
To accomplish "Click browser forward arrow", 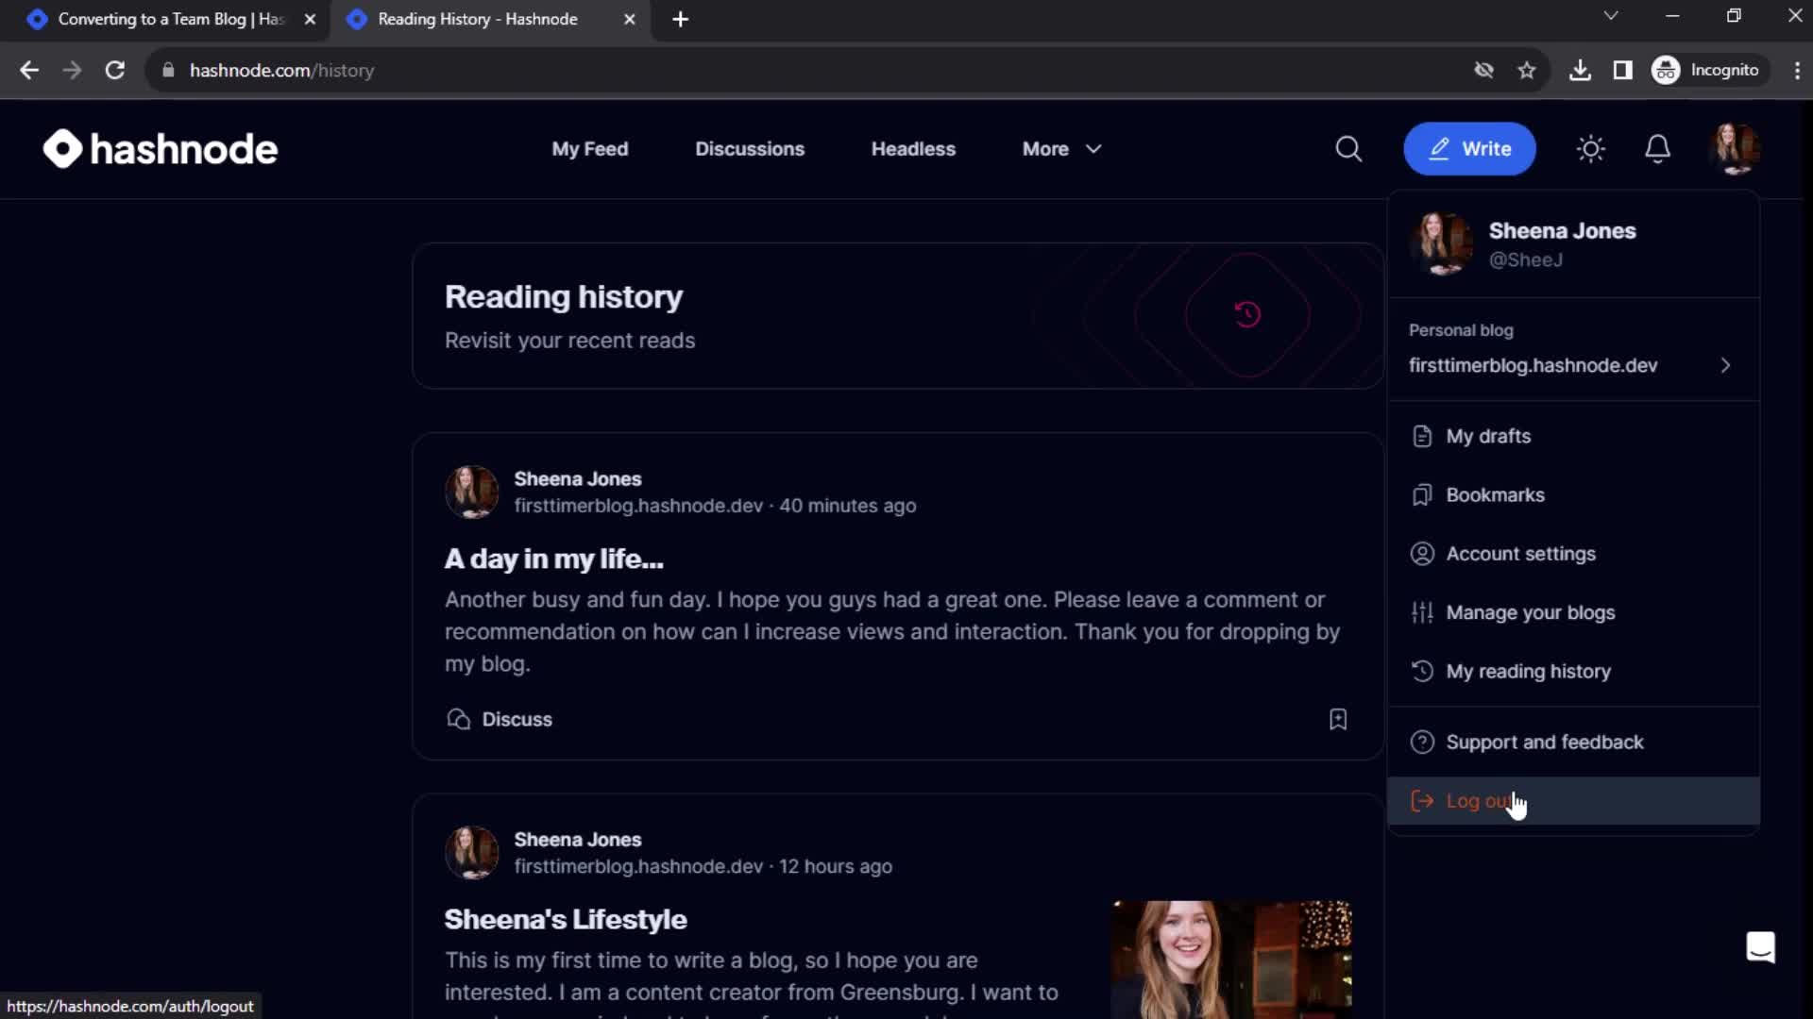I will tap(72, 70).
